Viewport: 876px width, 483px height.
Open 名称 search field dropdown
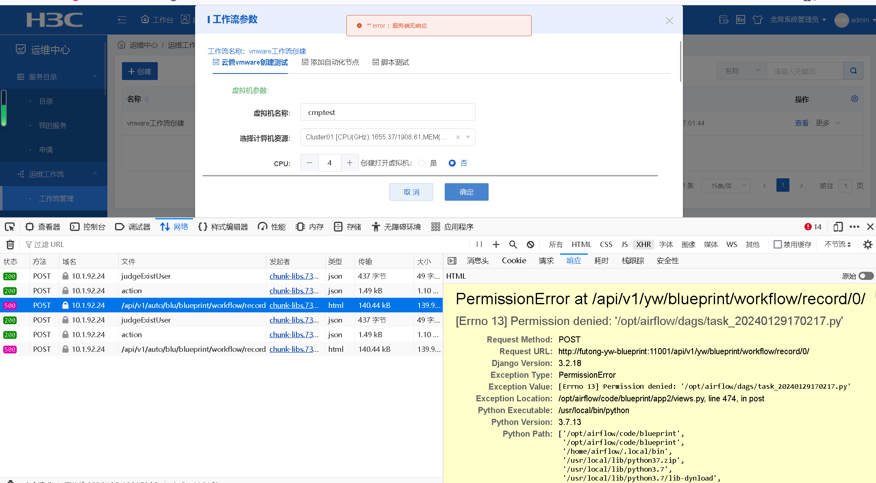[x=742, y=71]
